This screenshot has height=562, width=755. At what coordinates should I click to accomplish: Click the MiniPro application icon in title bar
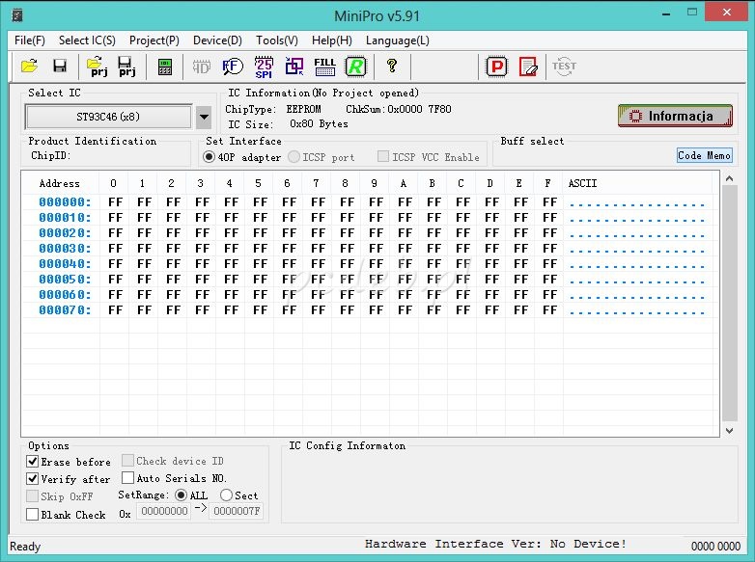pyautogui.click(x=17, y=15)
